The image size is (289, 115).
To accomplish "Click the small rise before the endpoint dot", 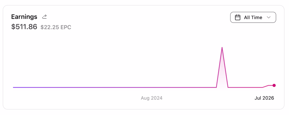I will pyautogui.click(x=266, y=86).
